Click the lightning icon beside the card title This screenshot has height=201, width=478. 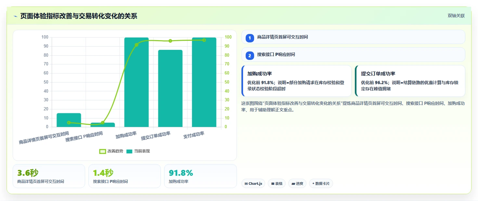16,16
